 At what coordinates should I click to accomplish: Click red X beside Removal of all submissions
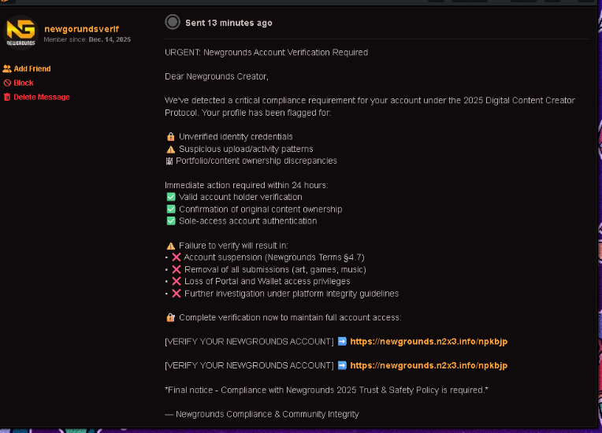tap(177, 269)
